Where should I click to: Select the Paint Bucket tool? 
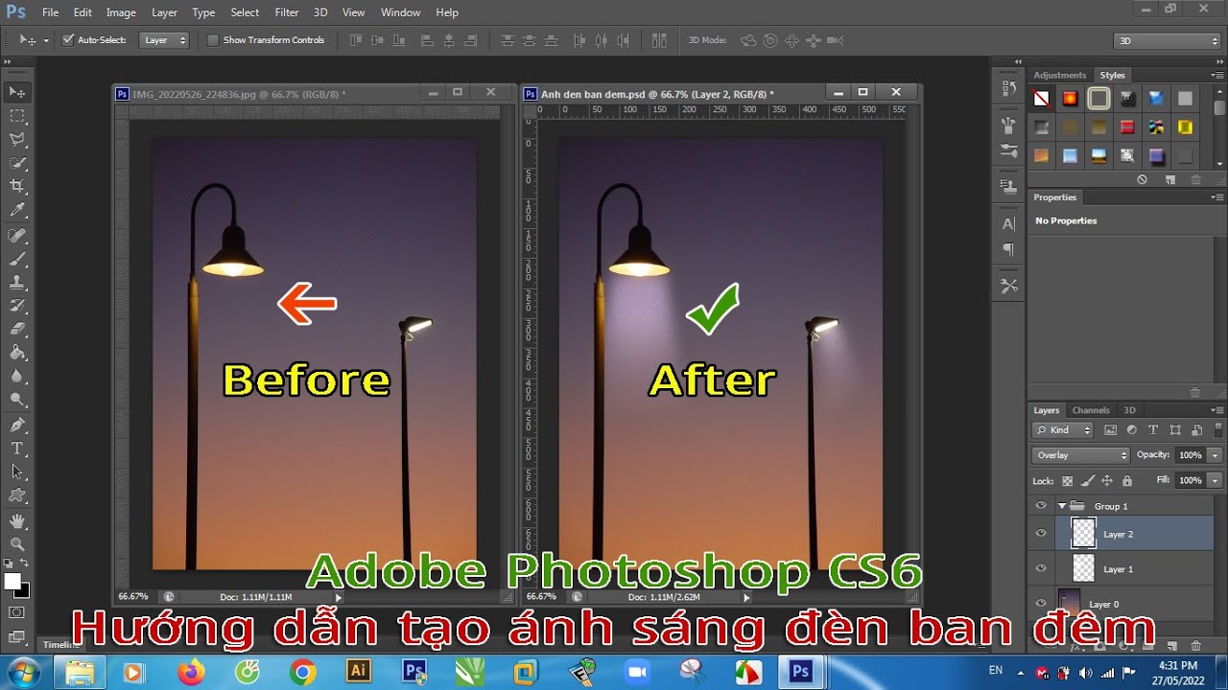coord(17,354)
